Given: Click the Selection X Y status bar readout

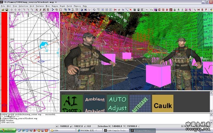Looking at the screenshot, I should coord(118,126).
